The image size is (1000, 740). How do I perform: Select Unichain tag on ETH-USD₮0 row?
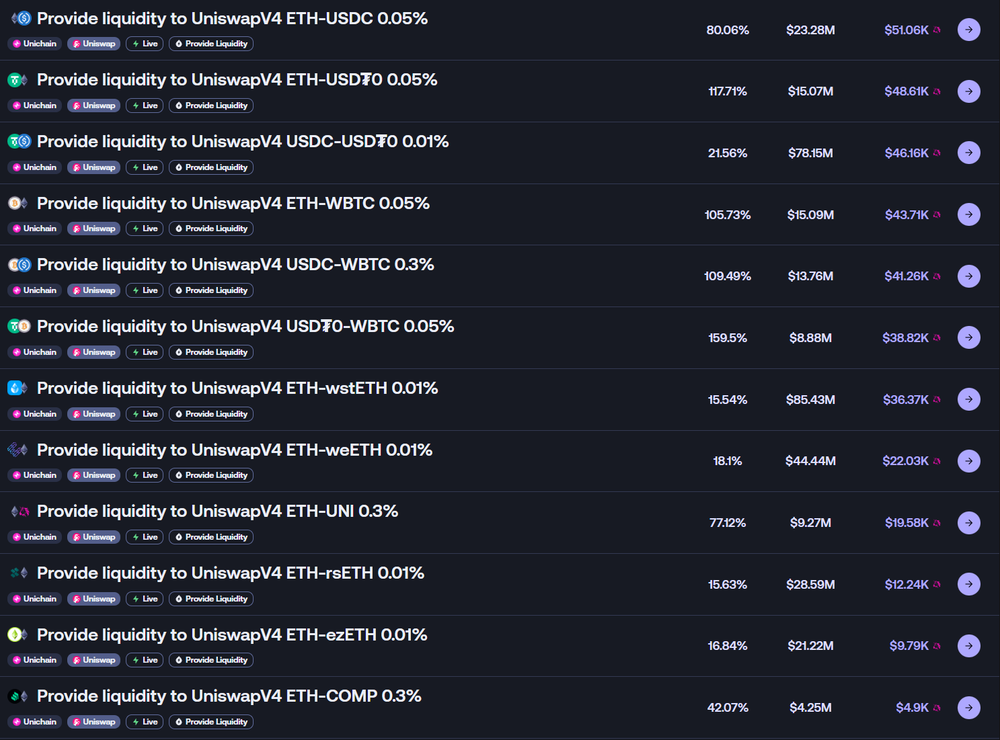pos(35,106)
